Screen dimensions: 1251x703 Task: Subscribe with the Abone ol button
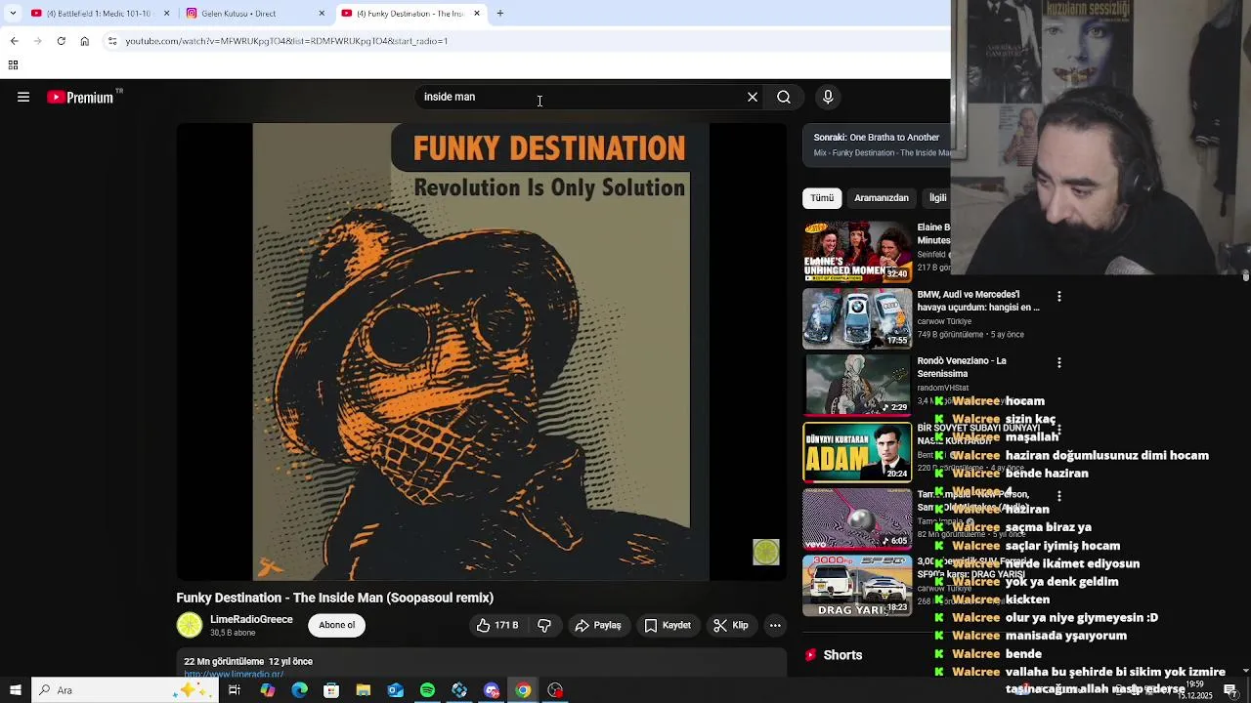337,625
